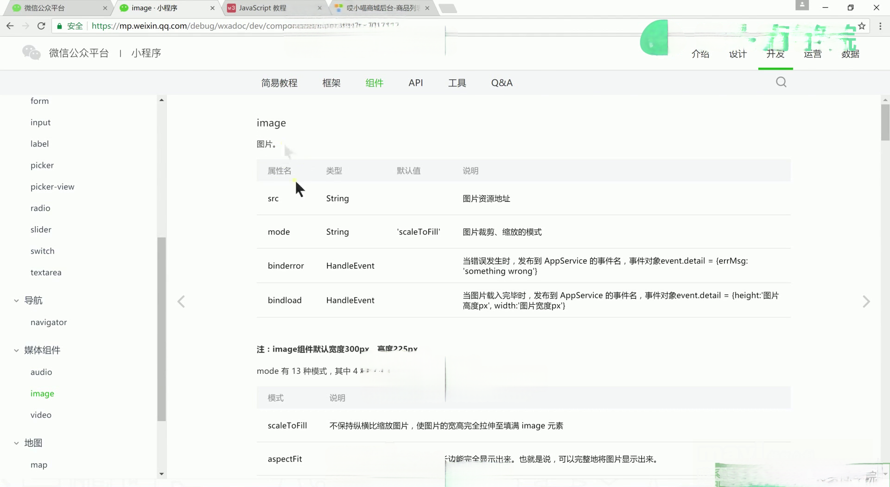Click the browser forward arrow
Viewport: 890px width, 487px height.
tap(25, 26)
